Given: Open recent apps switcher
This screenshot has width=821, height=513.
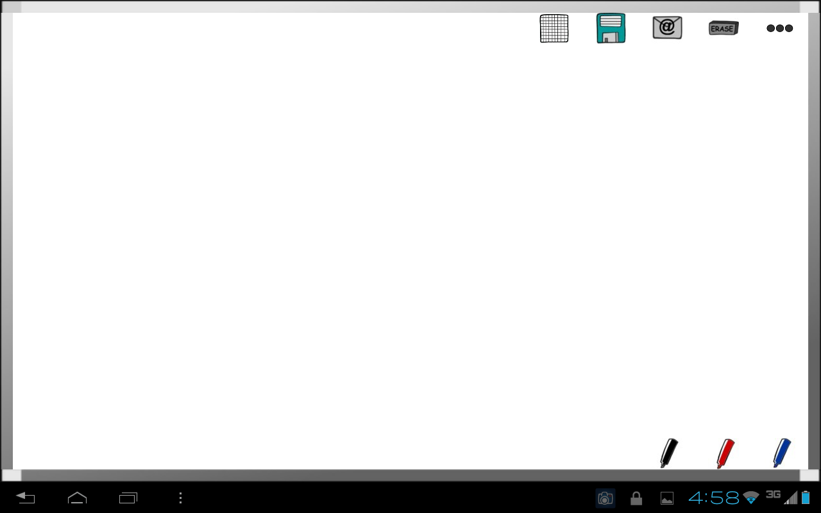Looking at the screenshot, I should 128,498.
